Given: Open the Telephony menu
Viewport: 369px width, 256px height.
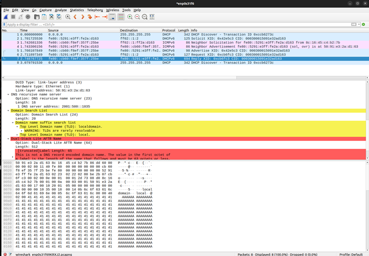Looking at the screenshot, I should 95,10.
